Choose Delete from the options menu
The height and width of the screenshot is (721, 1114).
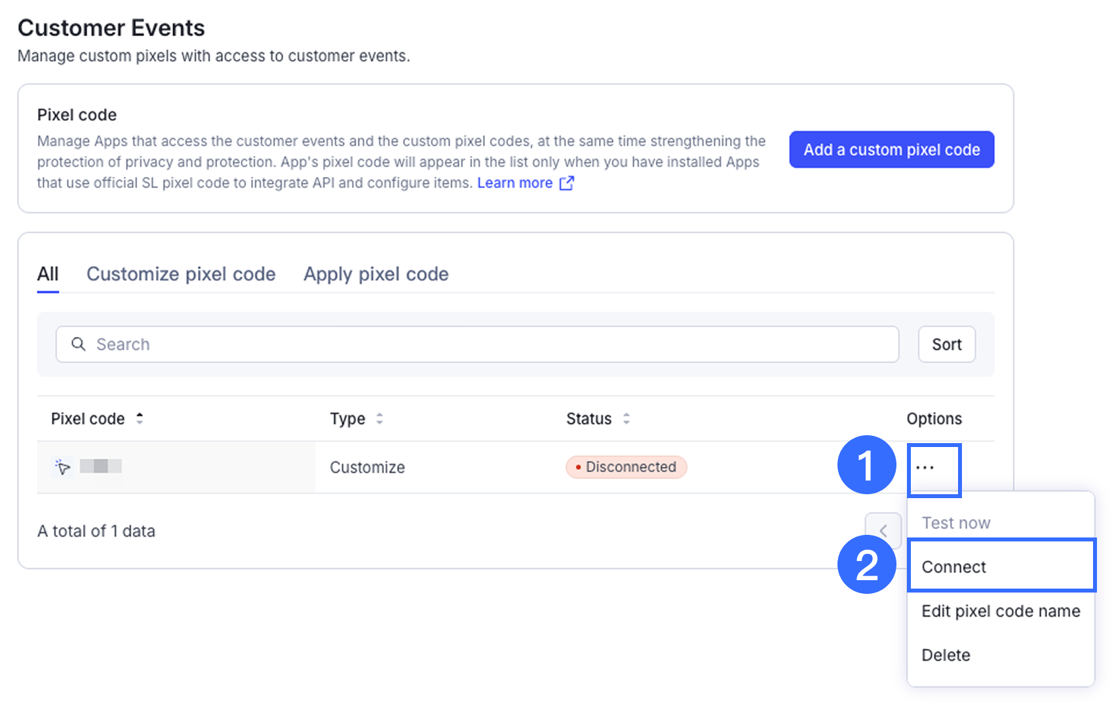tap(946, 655)
